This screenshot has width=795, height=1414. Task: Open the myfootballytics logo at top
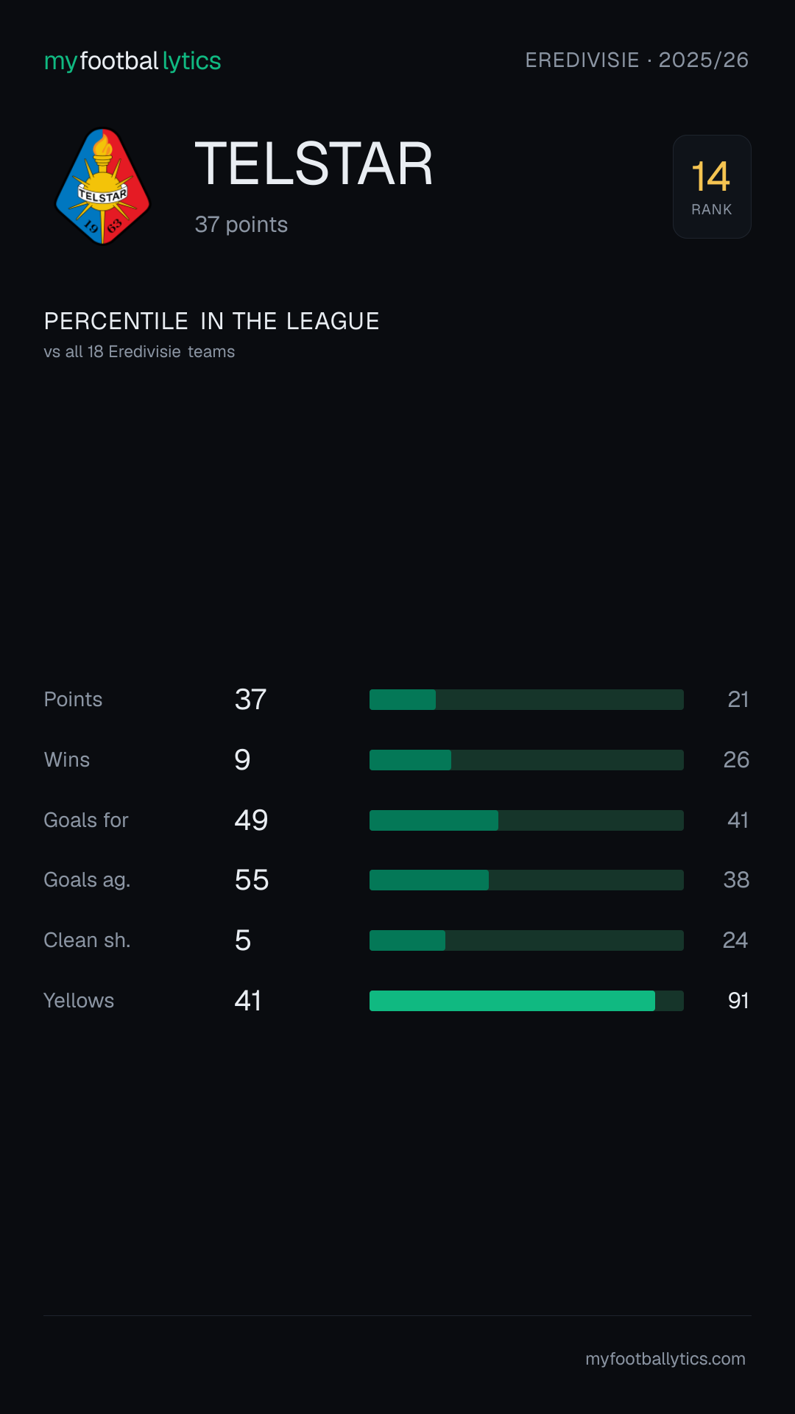pos(132,60)
